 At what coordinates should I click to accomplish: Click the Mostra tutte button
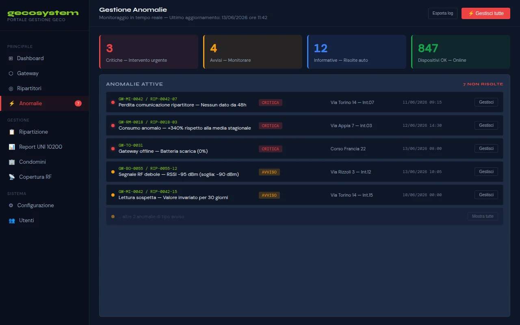[x=483, y=217]
